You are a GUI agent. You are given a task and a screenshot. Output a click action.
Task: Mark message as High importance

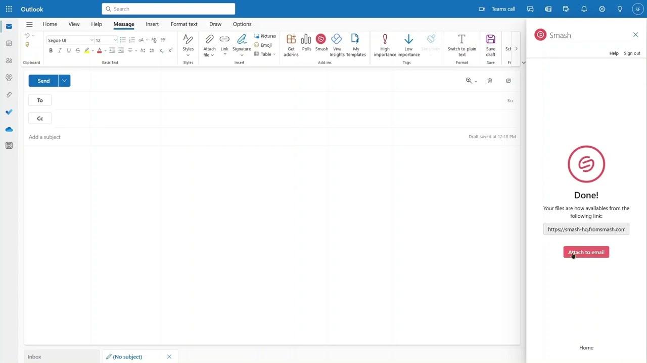pyautogui.click(x=385, y=45)
